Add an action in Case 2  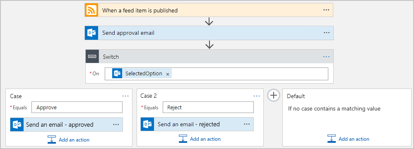(x=200, y=139)
